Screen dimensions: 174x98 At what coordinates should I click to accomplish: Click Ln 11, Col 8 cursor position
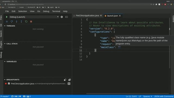pyautogui.click(x=131, y=96)
